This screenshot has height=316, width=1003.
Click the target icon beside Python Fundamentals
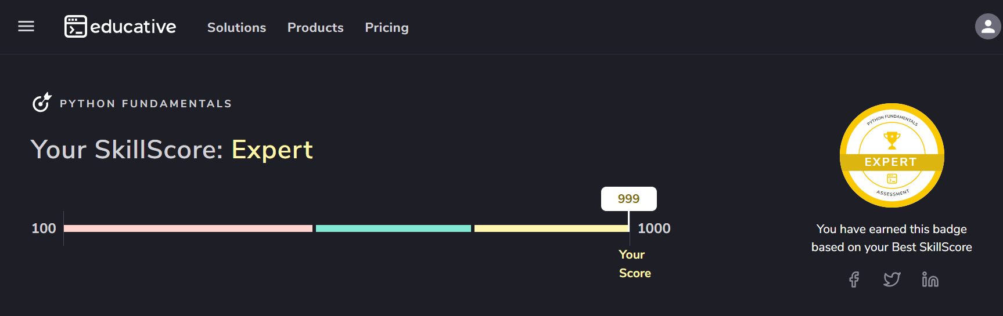click(x=42, y=103)
